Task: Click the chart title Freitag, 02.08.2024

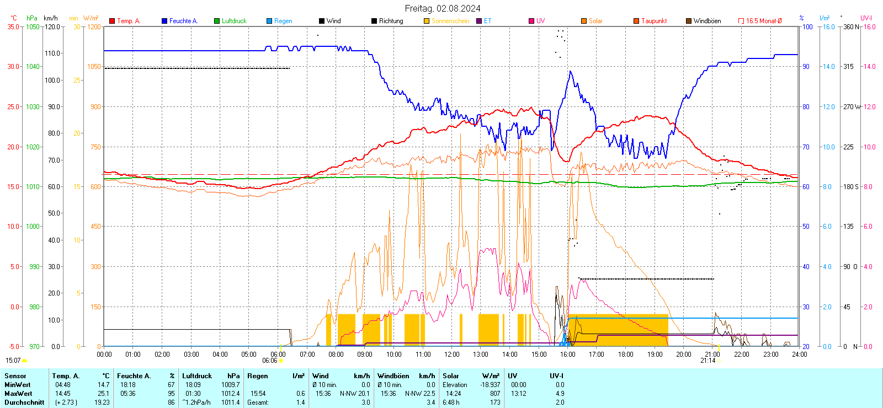Action: 442,8
